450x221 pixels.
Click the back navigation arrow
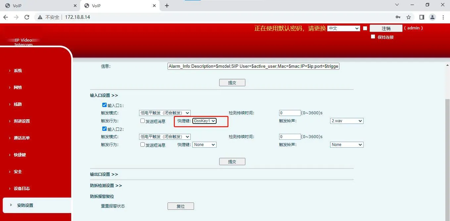pyautogui.click(x=5, y=17)
